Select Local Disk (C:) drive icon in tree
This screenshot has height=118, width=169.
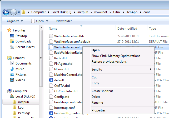click(12, 96)
